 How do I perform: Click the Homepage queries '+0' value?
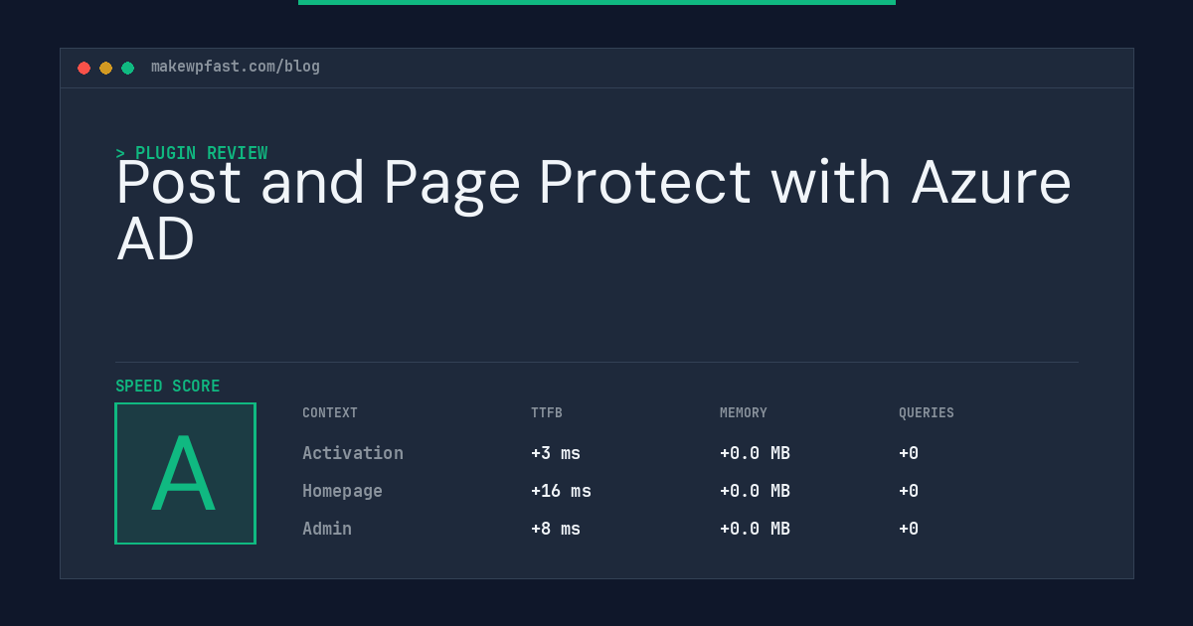[x=909, y=491]
